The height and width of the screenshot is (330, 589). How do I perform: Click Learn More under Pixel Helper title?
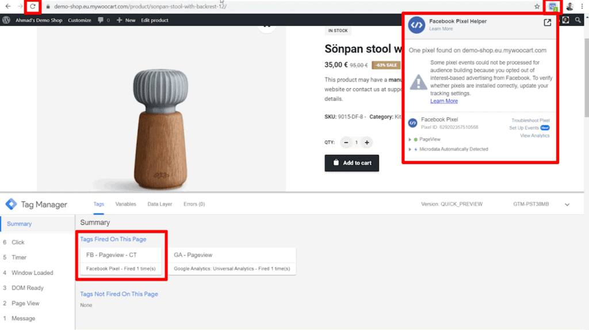pyautogui.click(x=441, y=29)
